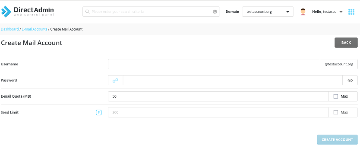Click the search criteria input box
The height and width of the screenshot is (157, 360).
click(151, 12)
